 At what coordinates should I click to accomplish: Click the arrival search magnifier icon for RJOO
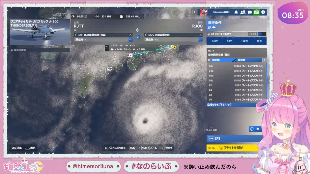[x=146, y=35]
